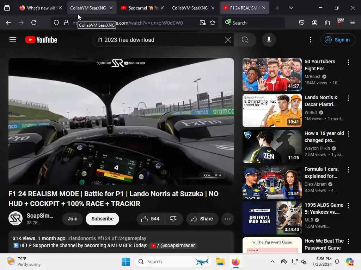The image size is (361, 270).
Task: List all tabs dropdown arrow
Action: click(x=291, y=8)
